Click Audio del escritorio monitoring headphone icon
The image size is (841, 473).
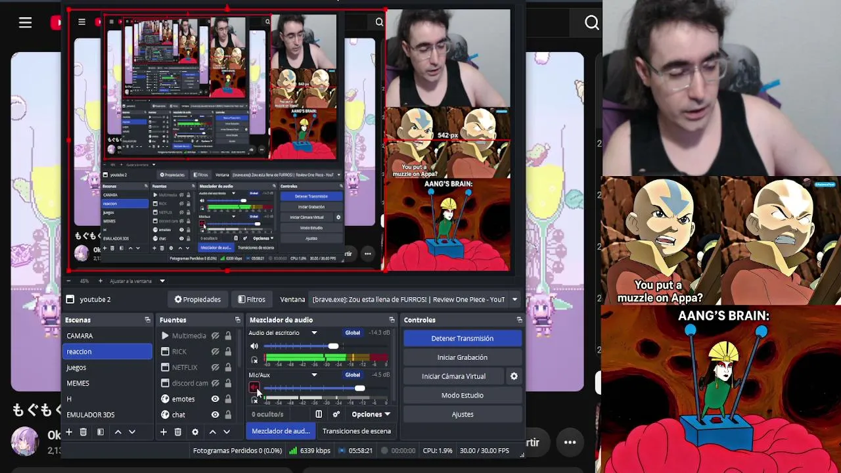pos(254,359)
